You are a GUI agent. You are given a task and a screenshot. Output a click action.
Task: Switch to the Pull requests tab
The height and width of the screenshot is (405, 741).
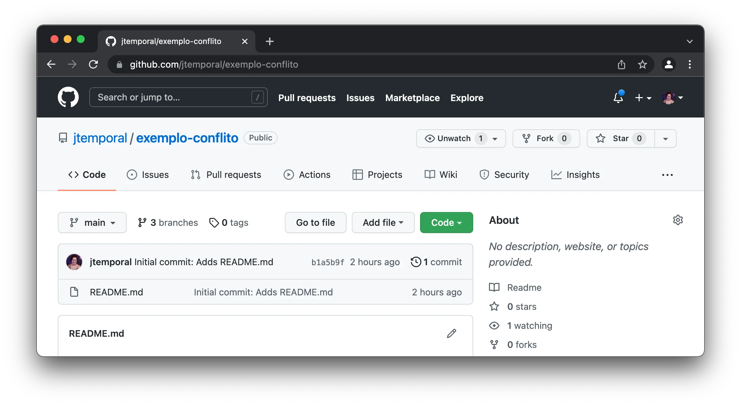click(226, 174)
